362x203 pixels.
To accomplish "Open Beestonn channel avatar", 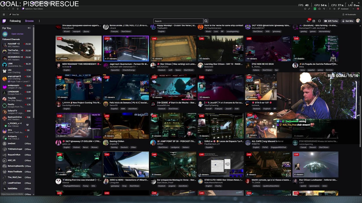I will pyautogui.click(x=200, y=65).
